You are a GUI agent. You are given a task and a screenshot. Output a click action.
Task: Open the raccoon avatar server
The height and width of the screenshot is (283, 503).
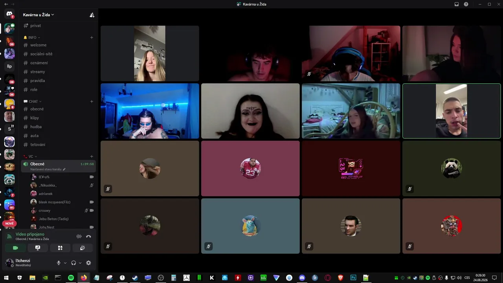pos(9,180)
